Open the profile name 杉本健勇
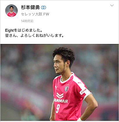119x122 pixels. pos(30,8)
